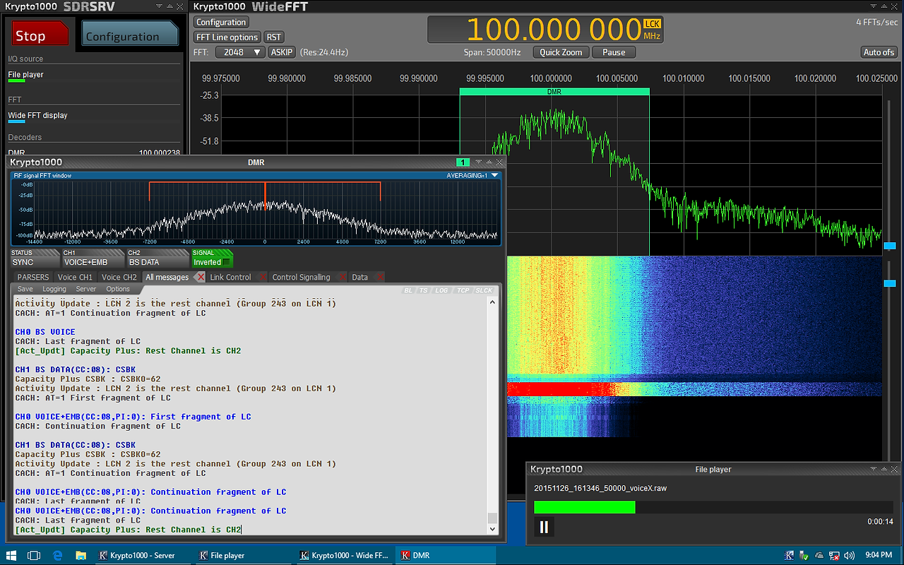Toggle the SLCK indicator
The height and width of the screenshot is (565, 904).
pyautogui.click(x=484, y=290)
